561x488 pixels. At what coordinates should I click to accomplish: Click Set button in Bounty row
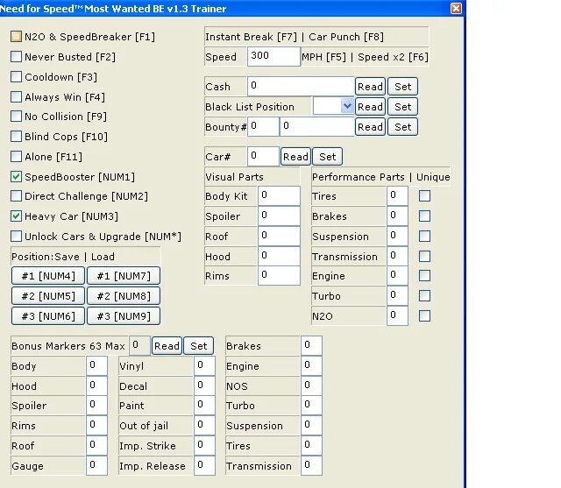click(403, 127)
